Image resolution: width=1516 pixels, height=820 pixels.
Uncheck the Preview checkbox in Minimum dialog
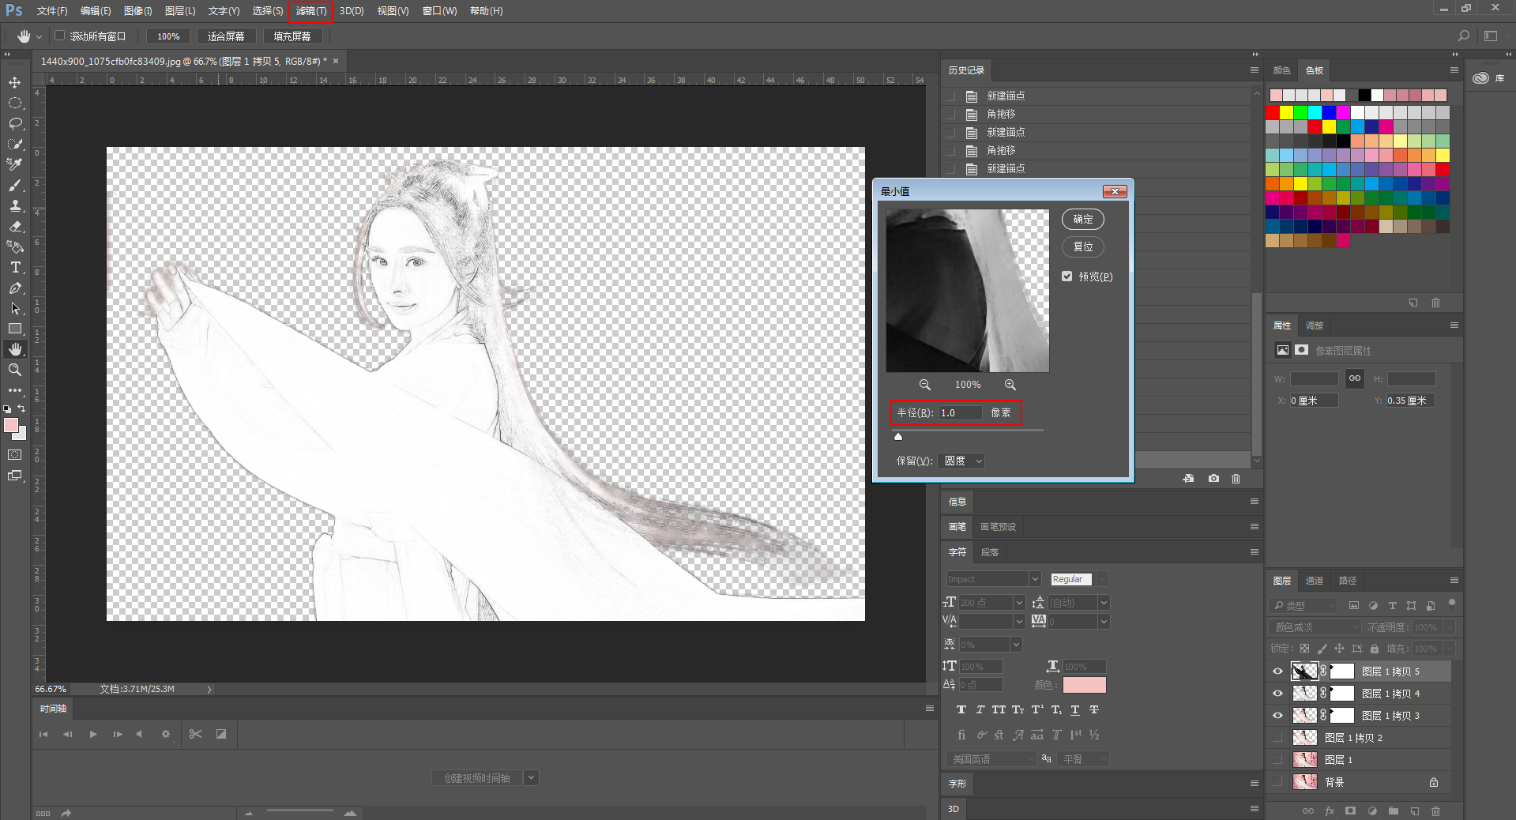pos(1067,276)
